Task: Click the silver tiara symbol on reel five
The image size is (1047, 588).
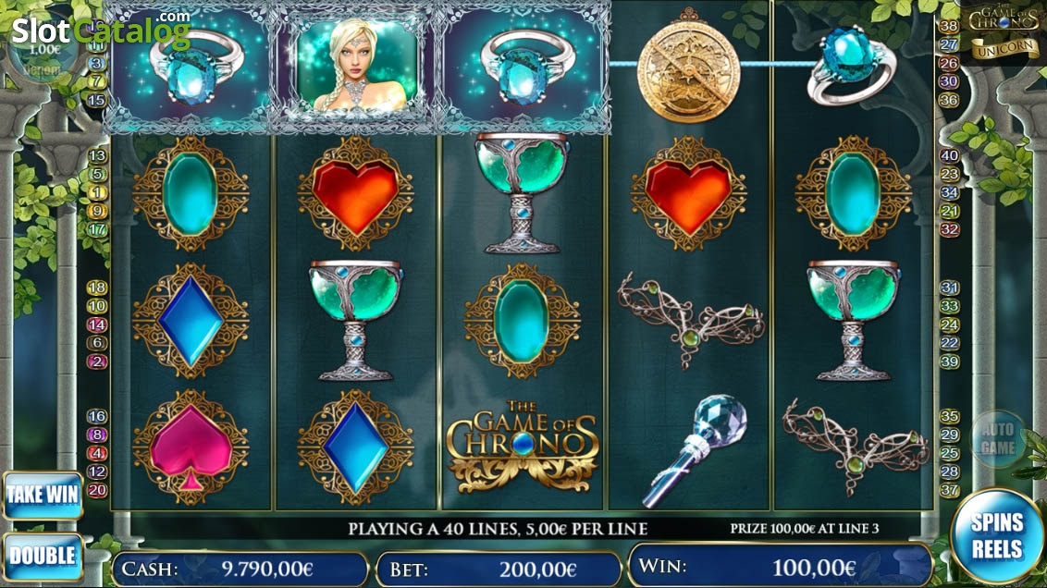Action: [855, 444]
